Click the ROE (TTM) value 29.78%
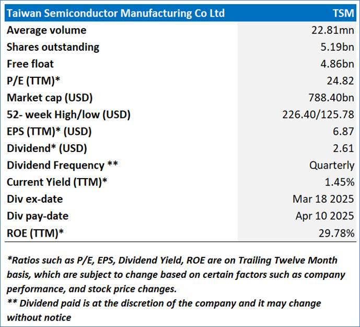360x327 pixels. click(336, 233)
